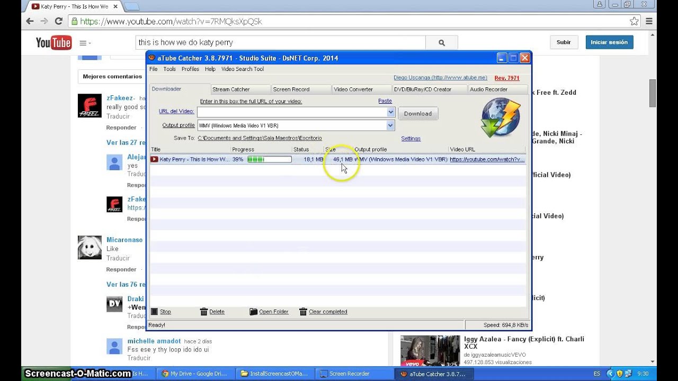Click the browser page vertical scrollbar
The image size is (678, 381).
click(653, 93)
